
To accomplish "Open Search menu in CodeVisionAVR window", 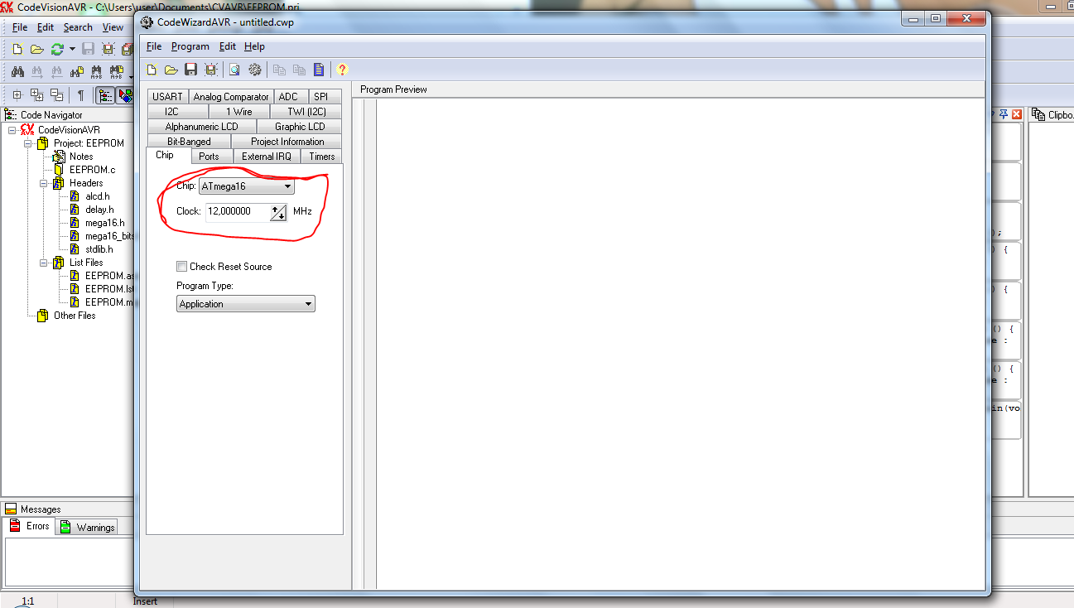I will click(x=78, y=27).
